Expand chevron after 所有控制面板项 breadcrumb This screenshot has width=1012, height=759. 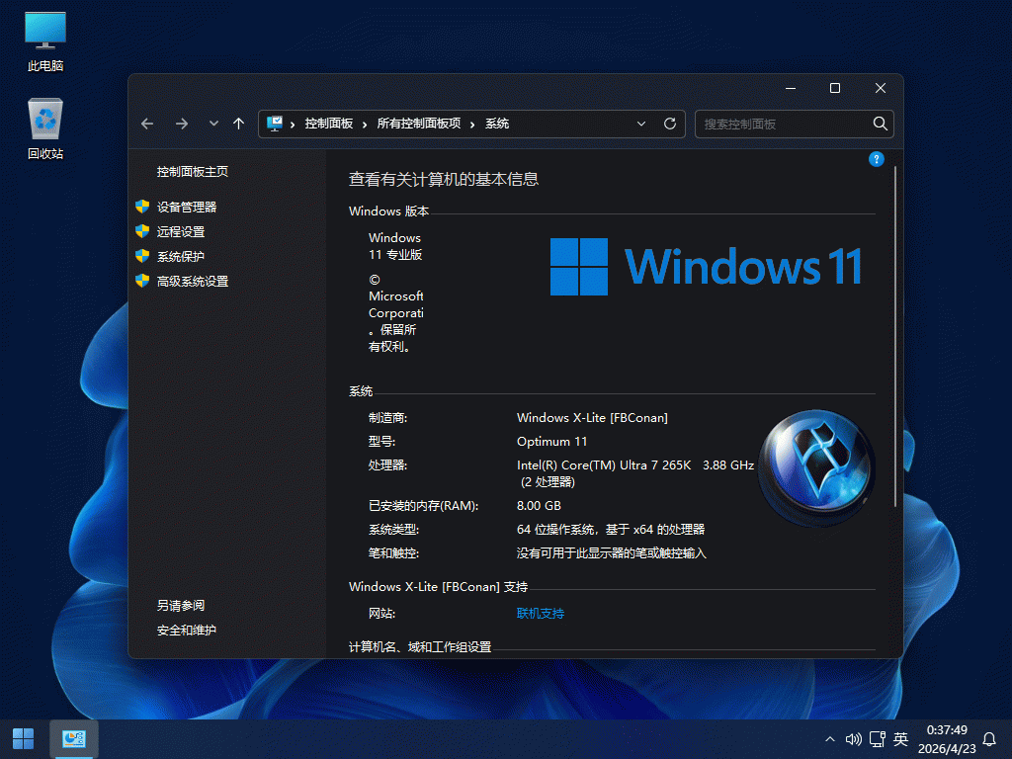pos(472,124)
